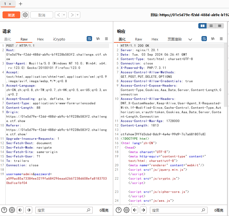Screen dimensions: 229x216
Task: Click X-Powered-By: PHP/7.3.11 header
Action: click(x=143, y=68)
